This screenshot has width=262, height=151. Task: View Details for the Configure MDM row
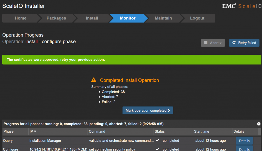point(244,149)
